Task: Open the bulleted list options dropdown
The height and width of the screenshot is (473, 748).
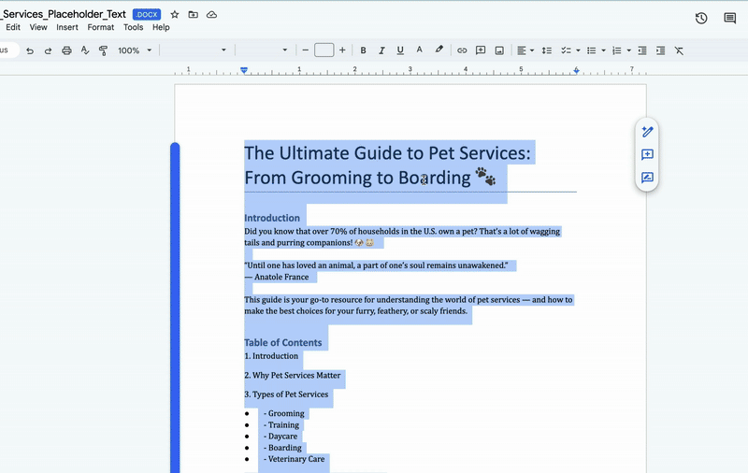Action: [604, 50]
